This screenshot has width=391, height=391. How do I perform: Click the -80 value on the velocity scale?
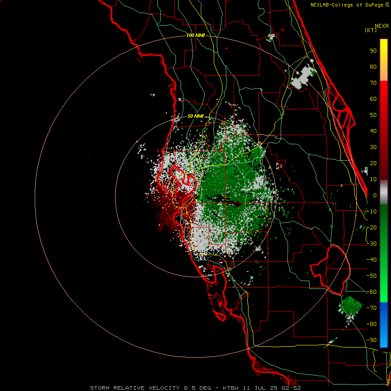coord(371,324)
